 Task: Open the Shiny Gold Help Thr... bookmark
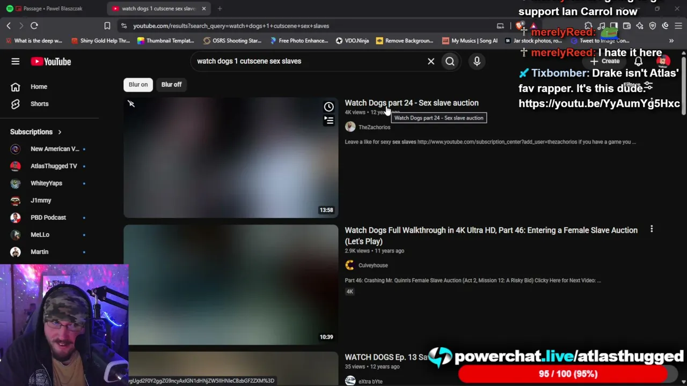100,41
